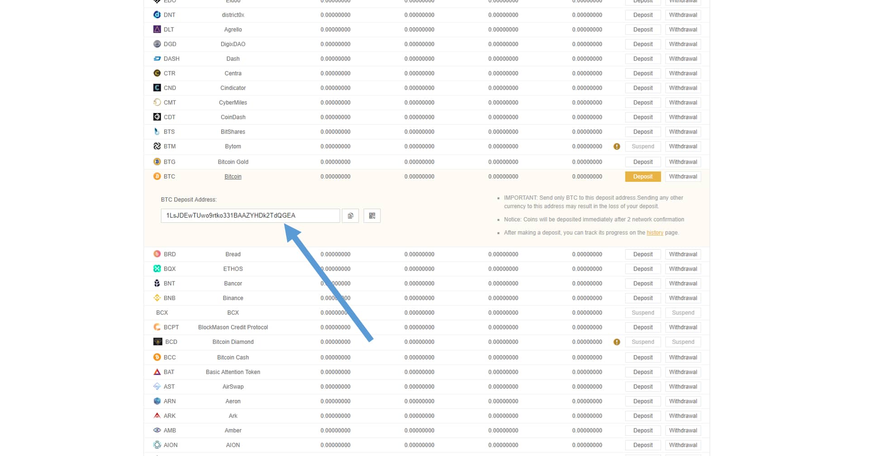Click Withdrawal for AirSwap
Viewport: 872px width, 456px height.
(683, 387)
